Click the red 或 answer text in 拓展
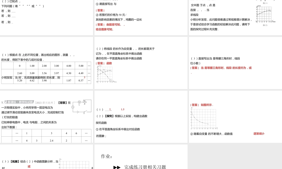Screen dimensions: 282x169 pos(29,166)
